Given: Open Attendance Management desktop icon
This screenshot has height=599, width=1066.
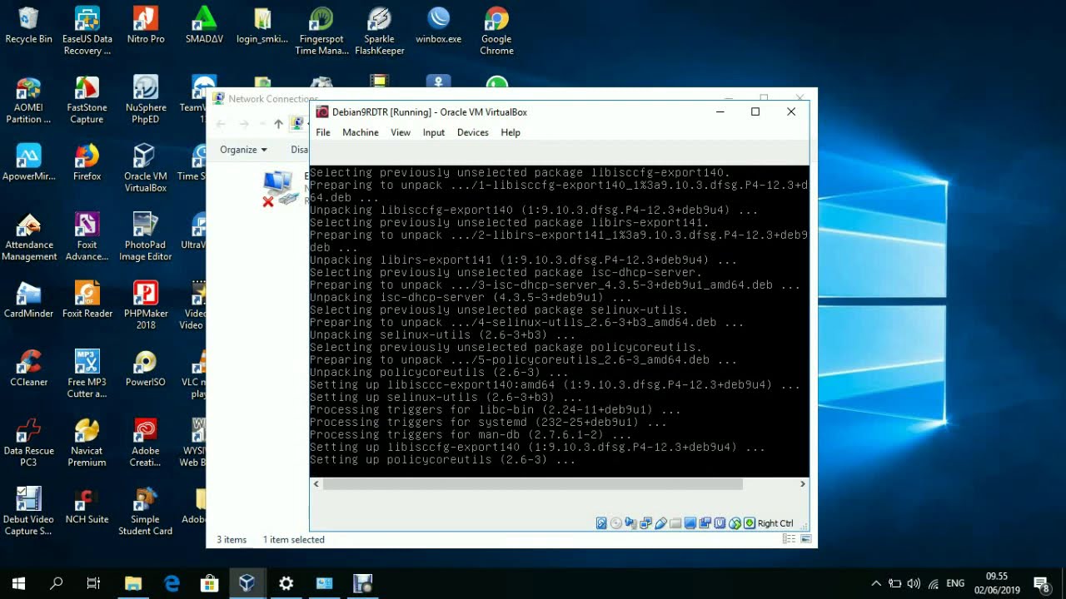Looking at the screenshot, I should [28, 237].
